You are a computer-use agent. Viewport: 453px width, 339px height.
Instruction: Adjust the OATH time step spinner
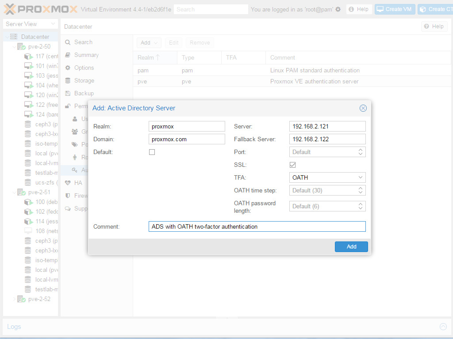pyautogui.click(x=360, y=190)
